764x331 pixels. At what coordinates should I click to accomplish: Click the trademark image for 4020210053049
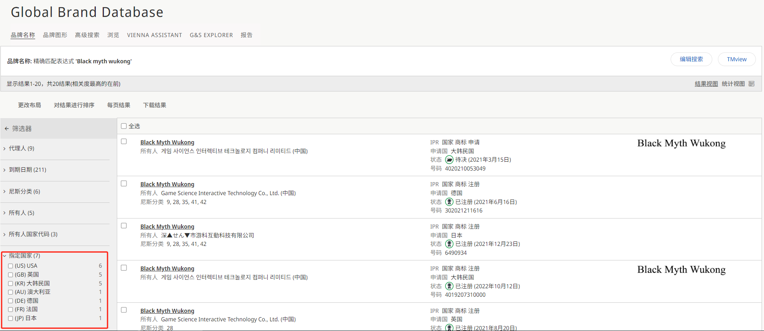tap(681, 144)
